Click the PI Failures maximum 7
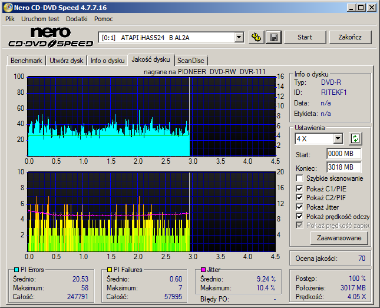The height and width of the screenshot is (308, 380). [x=180, y=288]
